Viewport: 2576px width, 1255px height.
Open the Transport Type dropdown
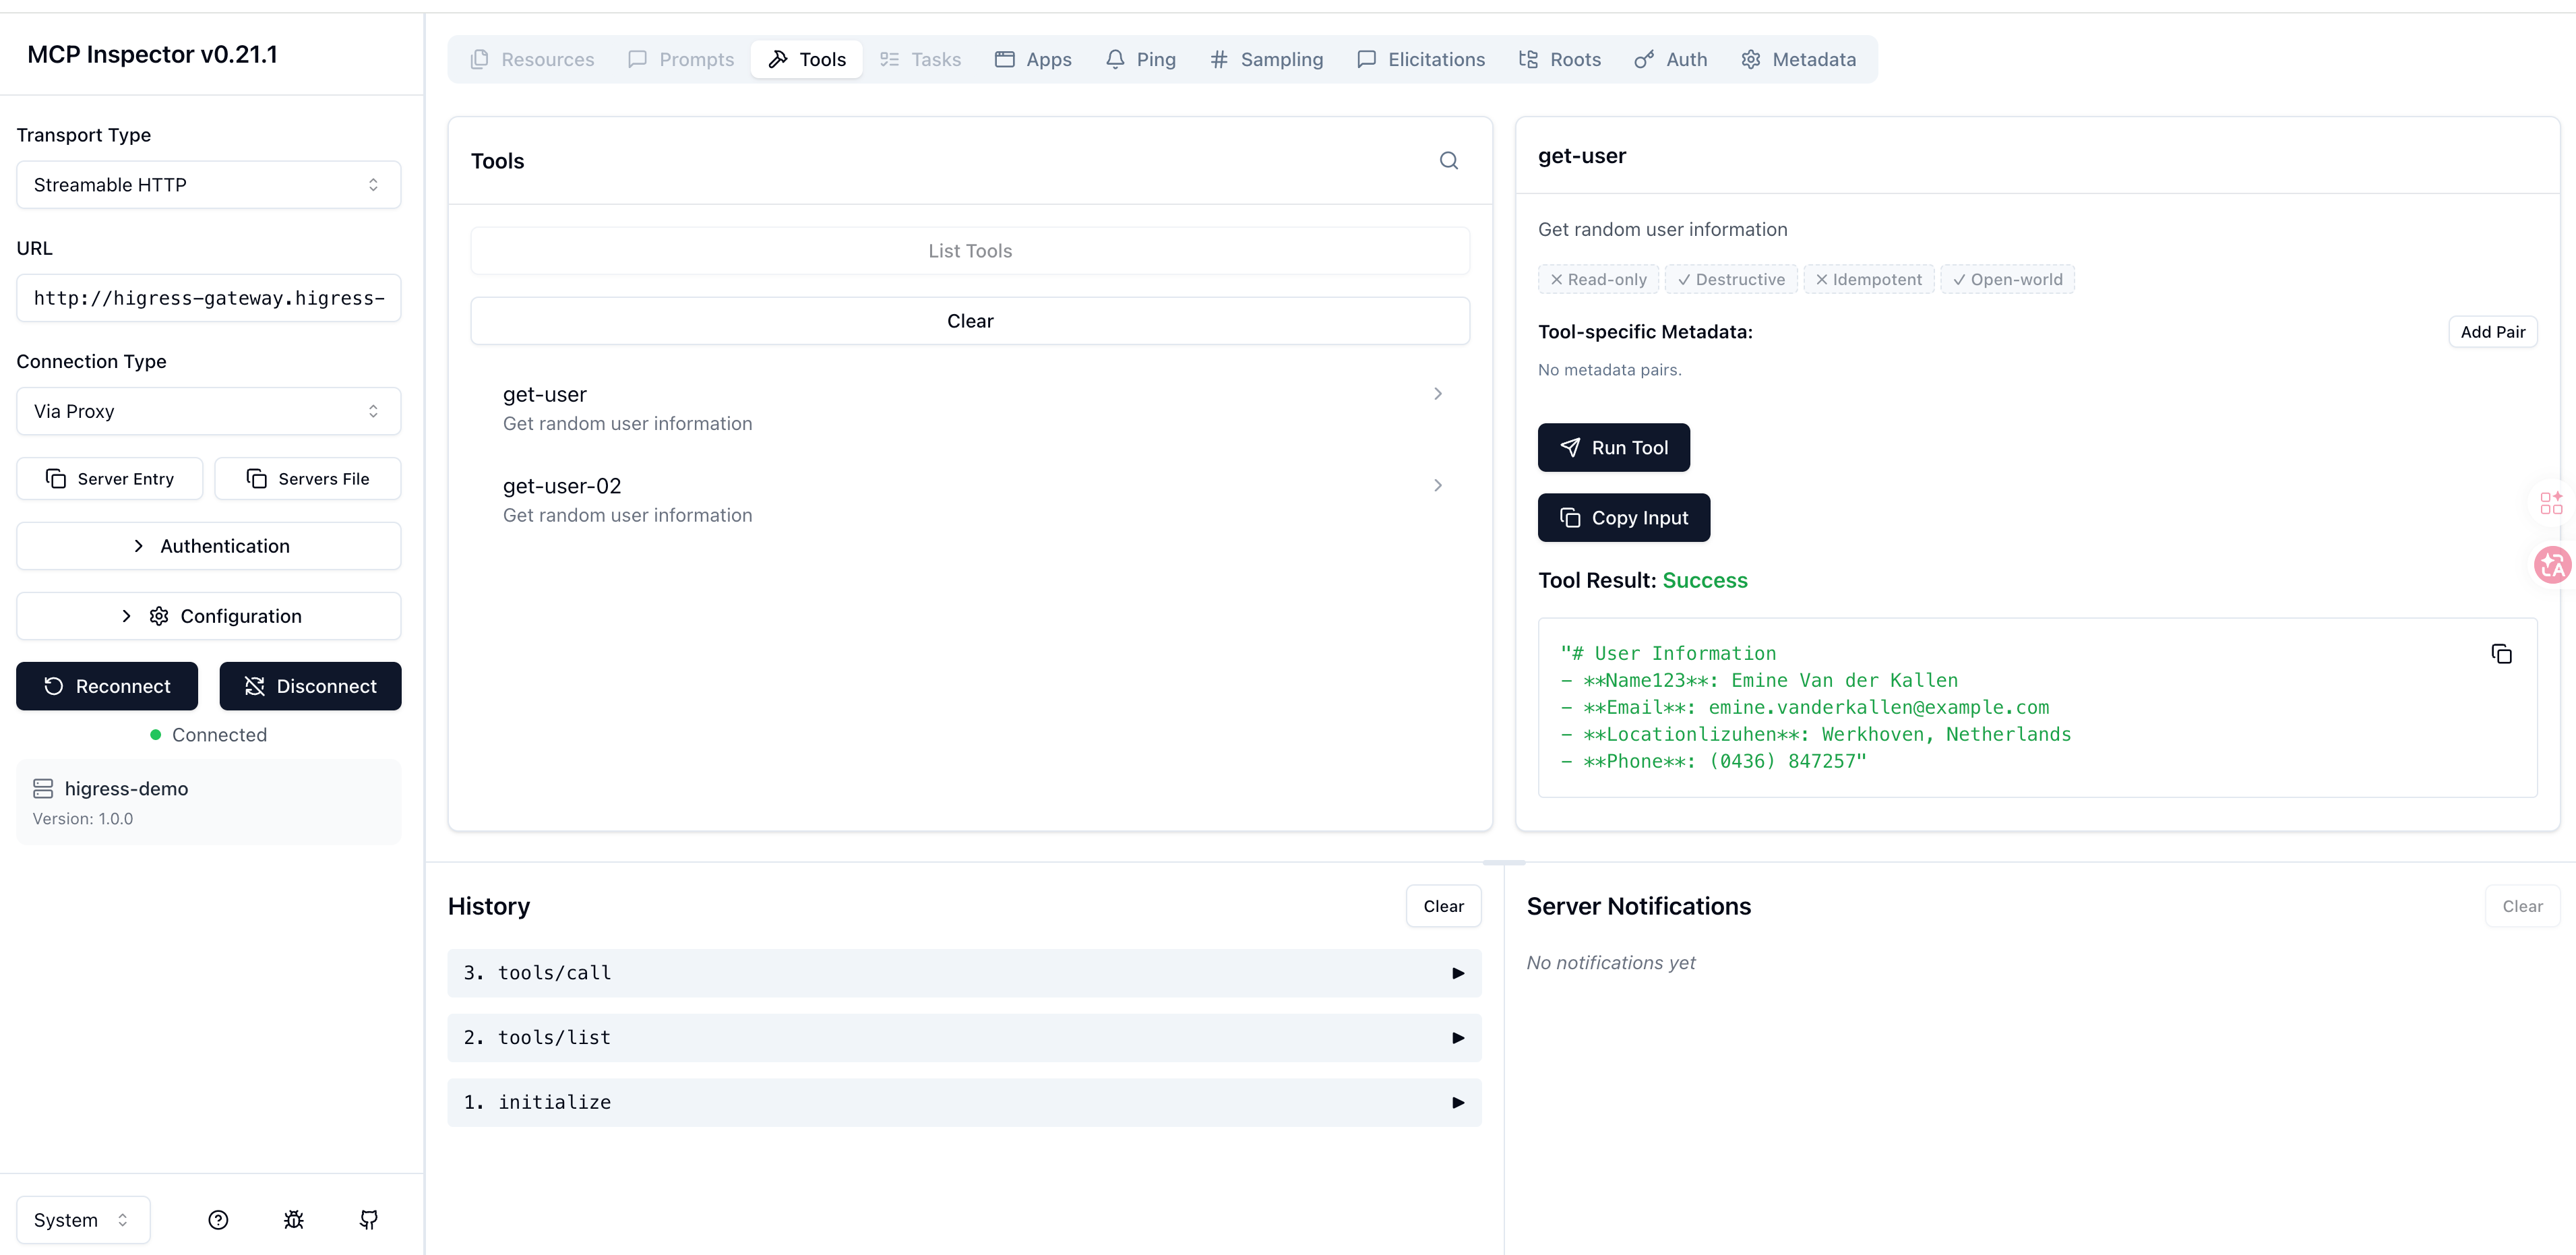point(208,185)
